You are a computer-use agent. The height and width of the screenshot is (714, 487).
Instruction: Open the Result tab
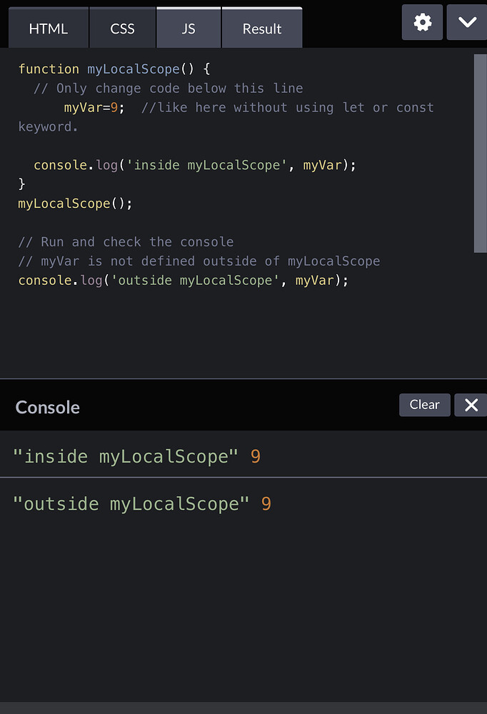coord(261,28)
